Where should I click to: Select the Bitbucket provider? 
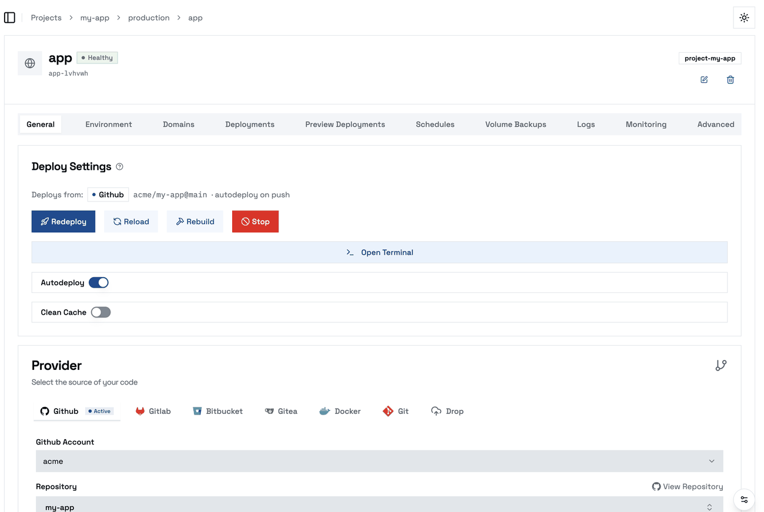(218, 411)
